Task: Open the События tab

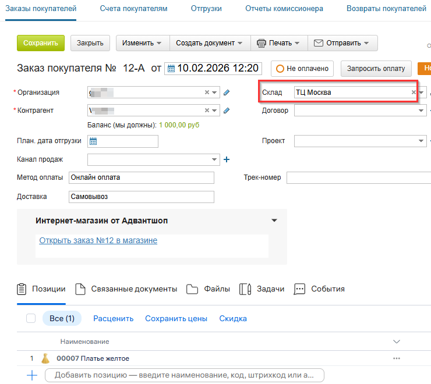Action: pyautogui.click(x=328, y=289)
